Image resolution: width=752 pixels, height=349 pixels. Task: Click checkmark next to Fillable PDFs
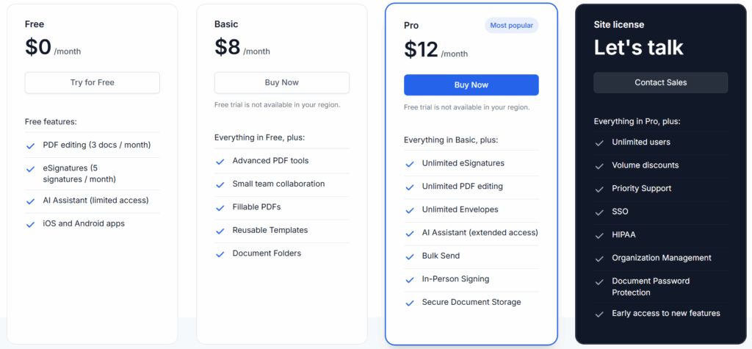point(220,207)
